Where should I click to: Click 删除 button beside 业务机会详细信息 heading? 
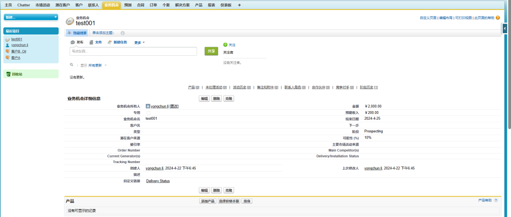pyautogui.click(x=216, y=98)
